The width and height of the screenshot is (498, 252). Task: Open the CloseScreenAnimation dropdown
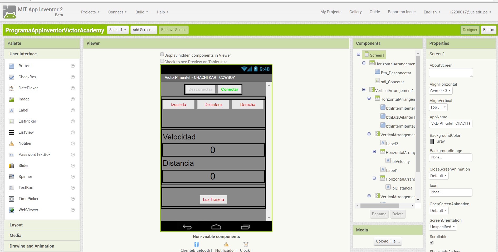point(439,176)
